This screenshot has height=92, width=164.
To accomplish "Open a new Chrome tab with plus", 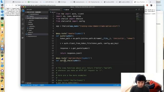I will pyautogui.click(x=150, y=2).
